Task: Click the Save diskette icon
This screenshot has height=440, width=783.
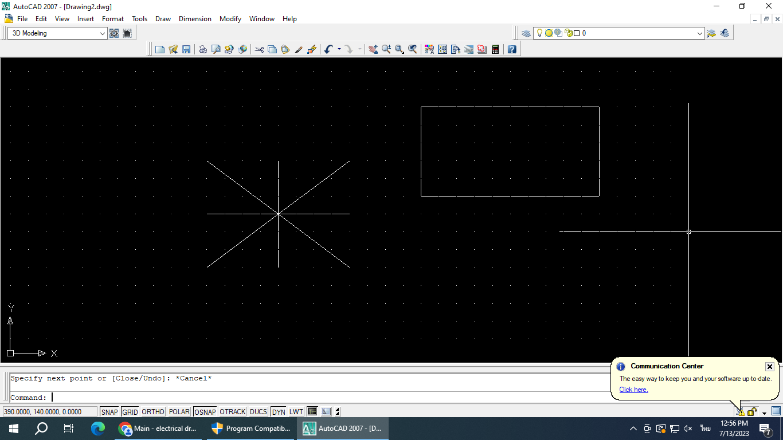Action: click(x=186, y=50)
